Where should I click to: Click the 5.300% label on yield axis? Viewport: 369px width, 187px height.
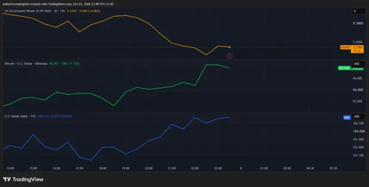(x=358, y=23)
